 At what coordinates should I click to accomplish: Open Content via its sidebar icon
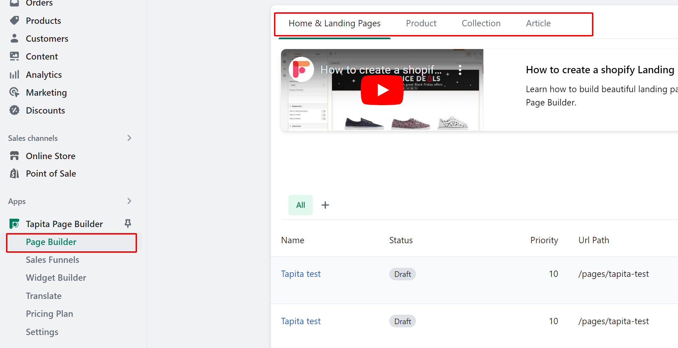pyautogui.click(x=14, y=56)
